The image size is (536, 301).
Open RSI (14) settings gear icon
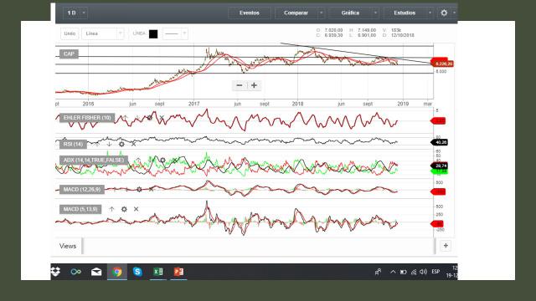[121, 145]
